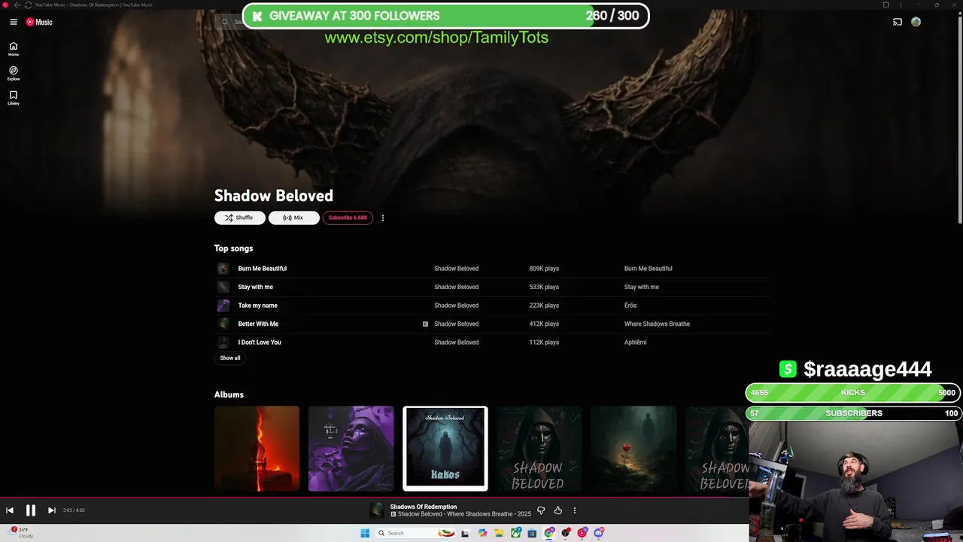Open Explore in the sidebar
This screenshot has height=542, width=963.
pos(14,73)
